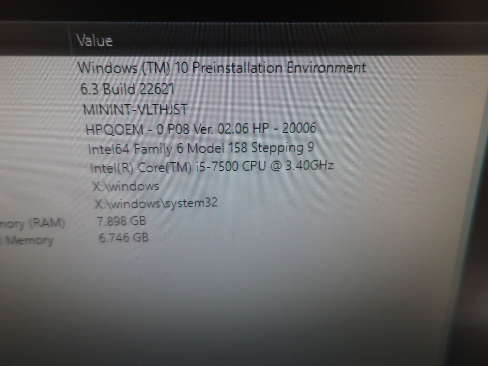Select the 6.3 Build 22621 value
This screenshot has height=366, width=488.
(x=127, y=89)
